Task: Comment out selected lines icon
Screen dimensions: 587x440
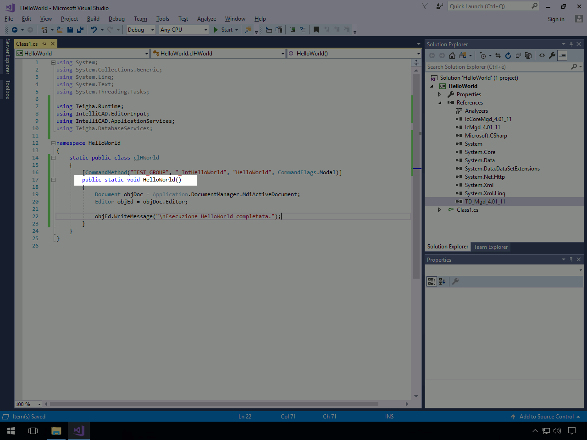Action: click(x=293, y=30)
